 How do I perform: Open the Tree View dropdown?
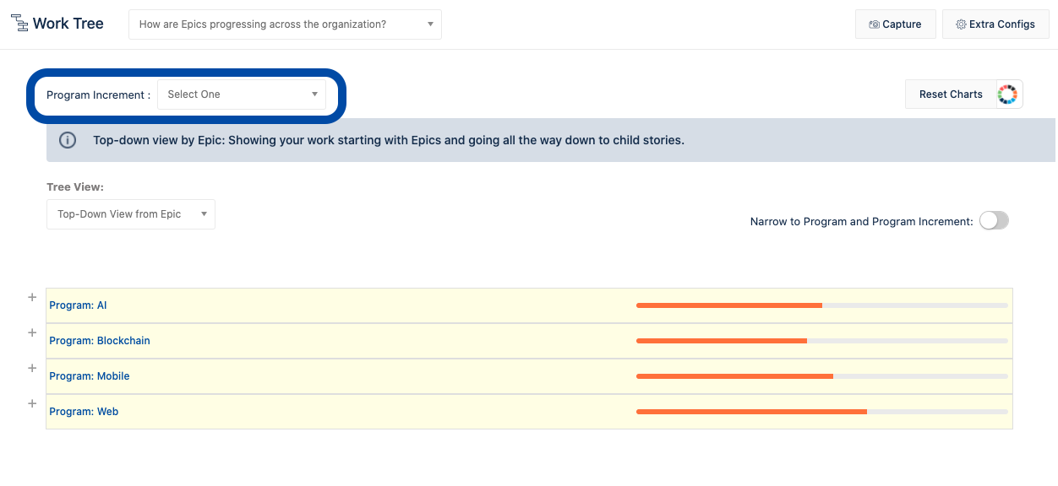tap(130, 213)
